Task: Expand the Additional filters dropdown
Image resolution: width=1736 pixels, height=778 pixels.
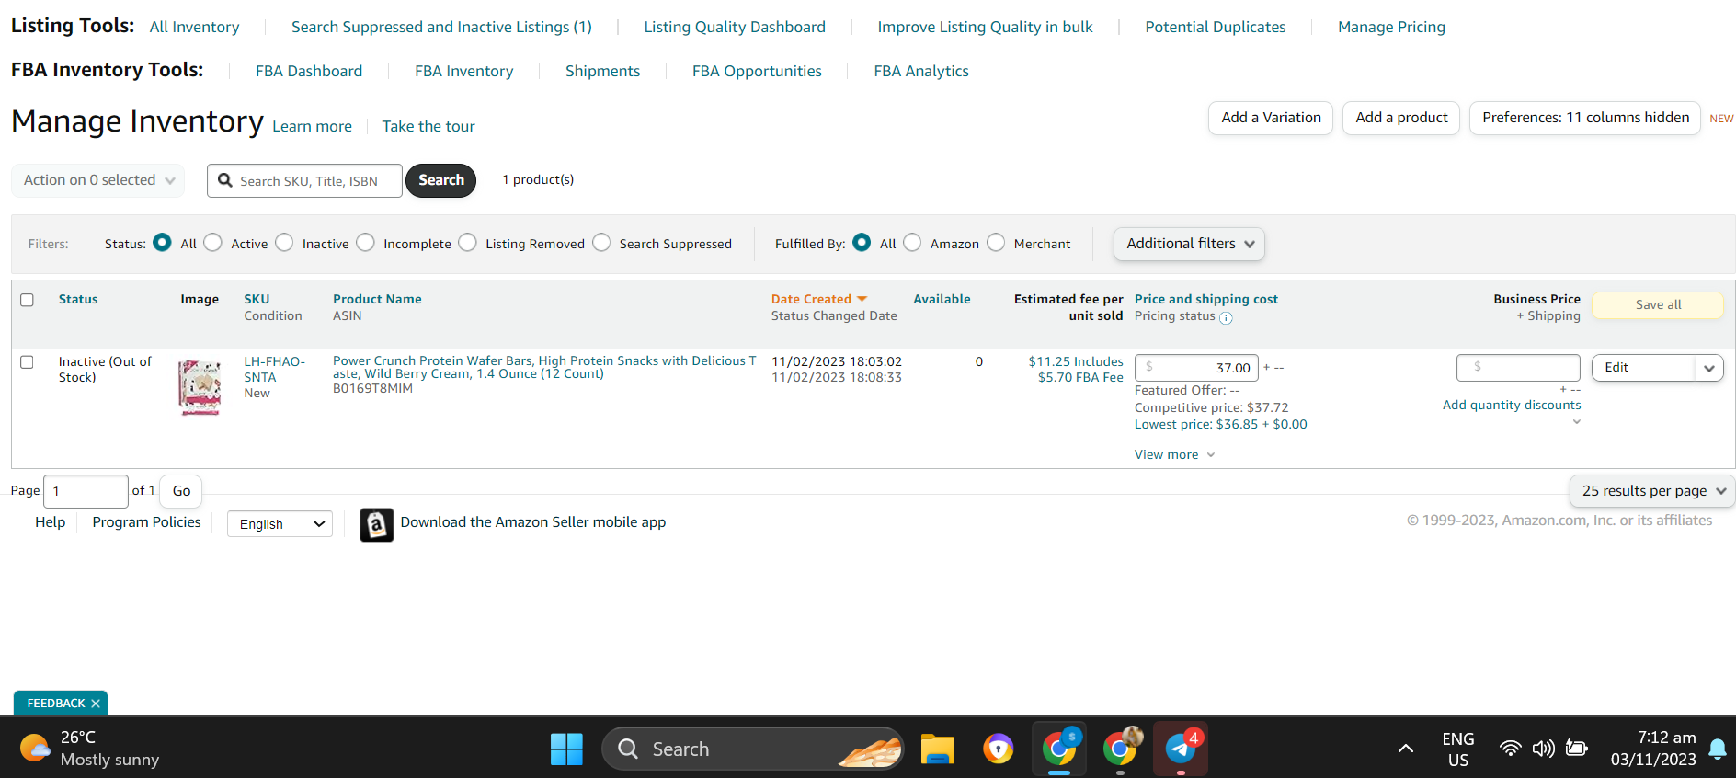Action: click(1189, 244)
